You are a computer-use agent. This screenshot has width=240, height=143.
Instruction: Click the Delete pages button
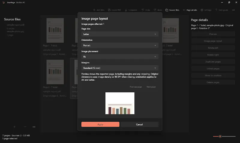213,82
